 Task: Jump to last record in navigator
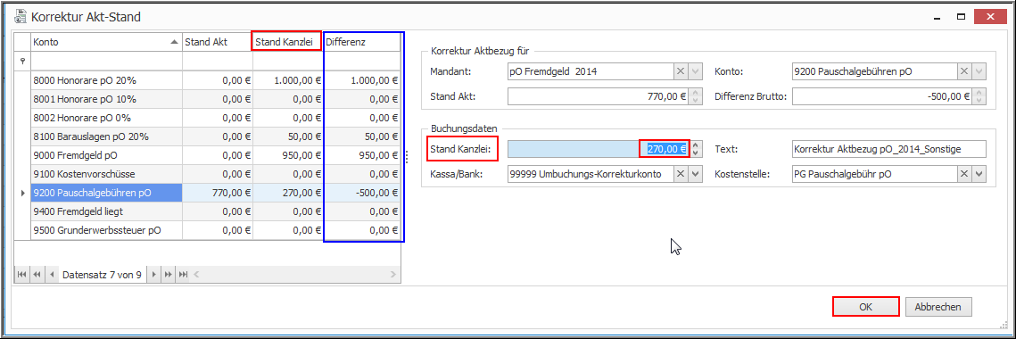(x=183, y=275)
